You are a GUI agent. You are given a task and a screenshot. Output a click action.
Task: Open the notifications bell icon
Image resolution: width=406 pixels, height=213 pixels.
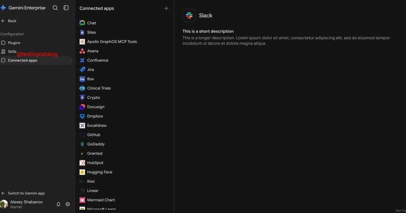pos(58,204)
